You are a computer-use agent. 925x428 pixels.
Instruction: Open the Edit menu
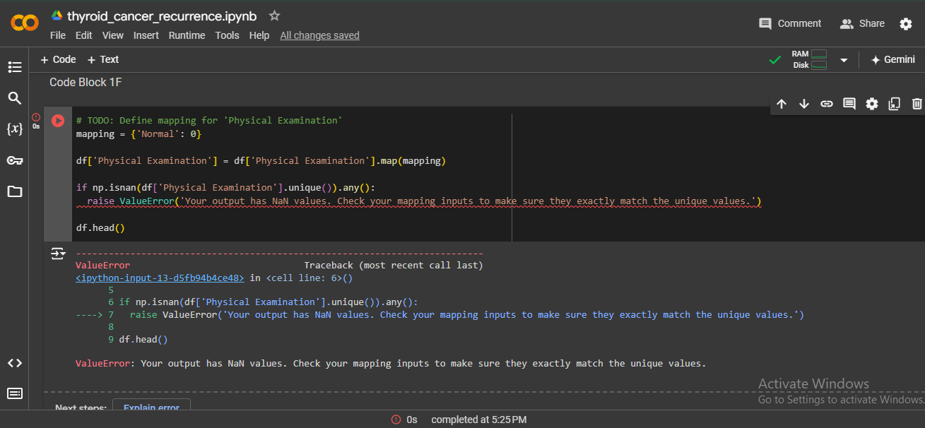coord(84,35)
